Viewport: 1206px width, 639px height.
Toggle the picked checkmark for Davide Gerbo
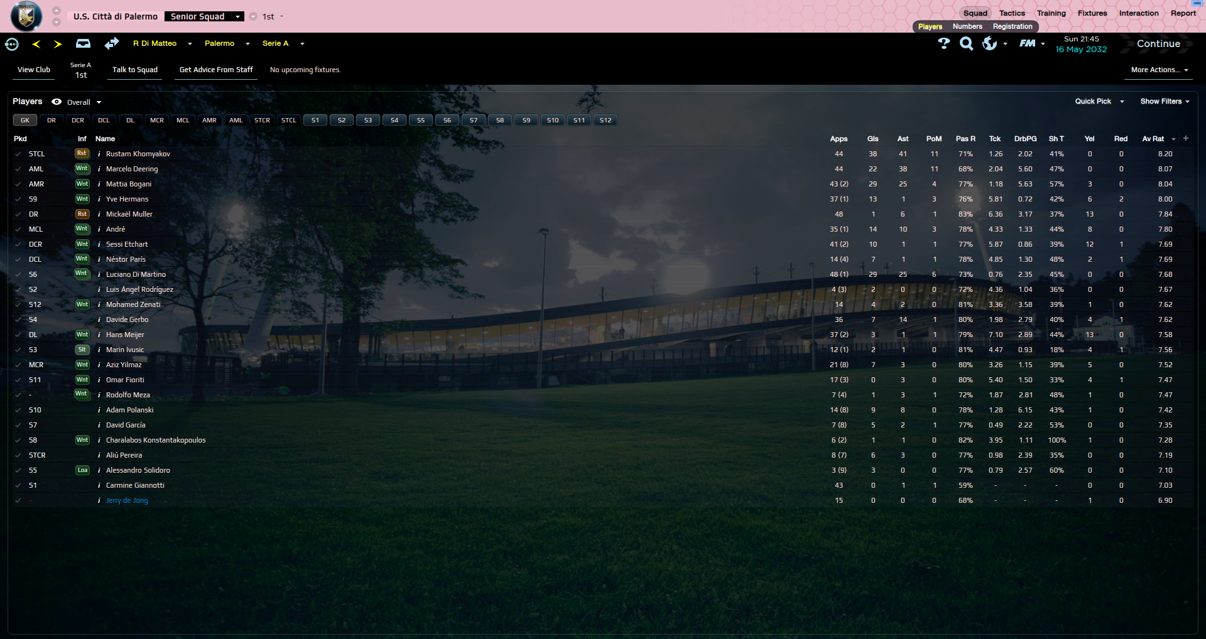pyautogui.click(x=18, y=319)
